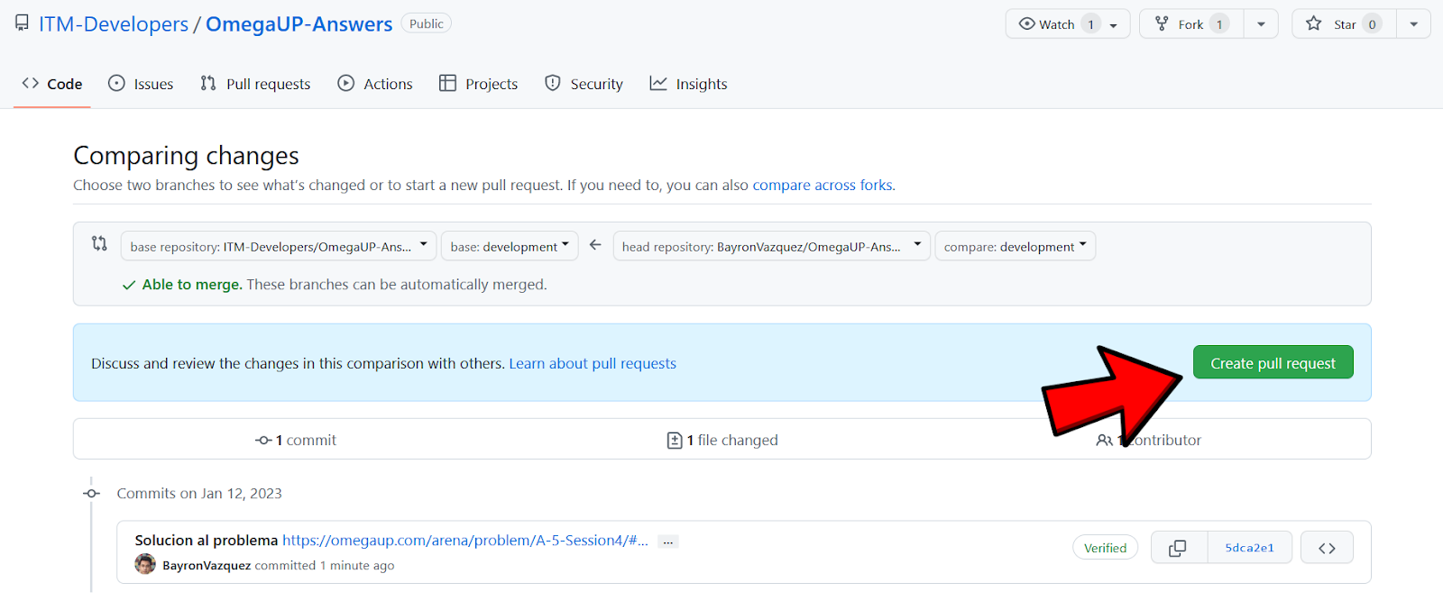
Task: Star the repository
Action: [x=1345, y=24]
